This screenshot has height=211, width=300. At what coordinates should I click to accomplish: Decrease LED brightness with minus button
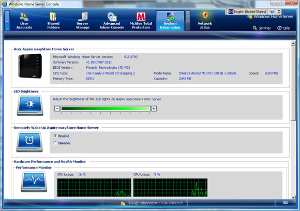pos(57,109)
